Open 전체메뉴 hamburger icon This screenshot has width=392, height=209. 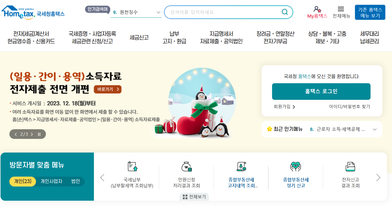[x=341, y=9]
